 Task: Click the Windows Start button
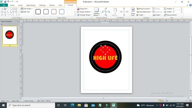[x=3, y=105]
